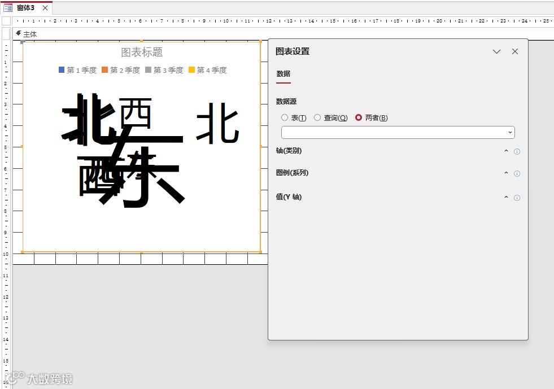
Task: Switch to the 数据 tab
Action: pyautogui.click(x=283, y=74)
